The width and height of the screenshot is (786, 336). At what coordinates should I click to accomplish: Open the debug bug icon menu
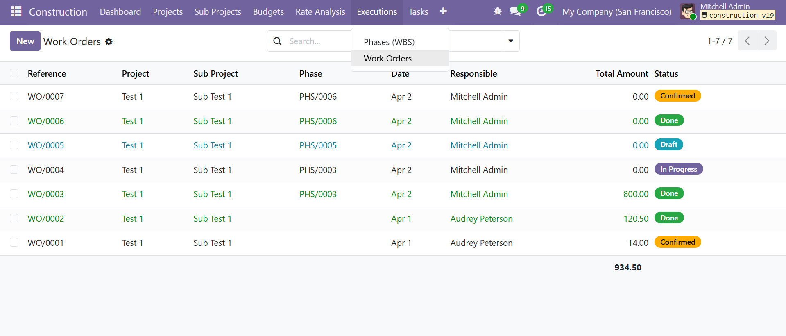(498, 11)
